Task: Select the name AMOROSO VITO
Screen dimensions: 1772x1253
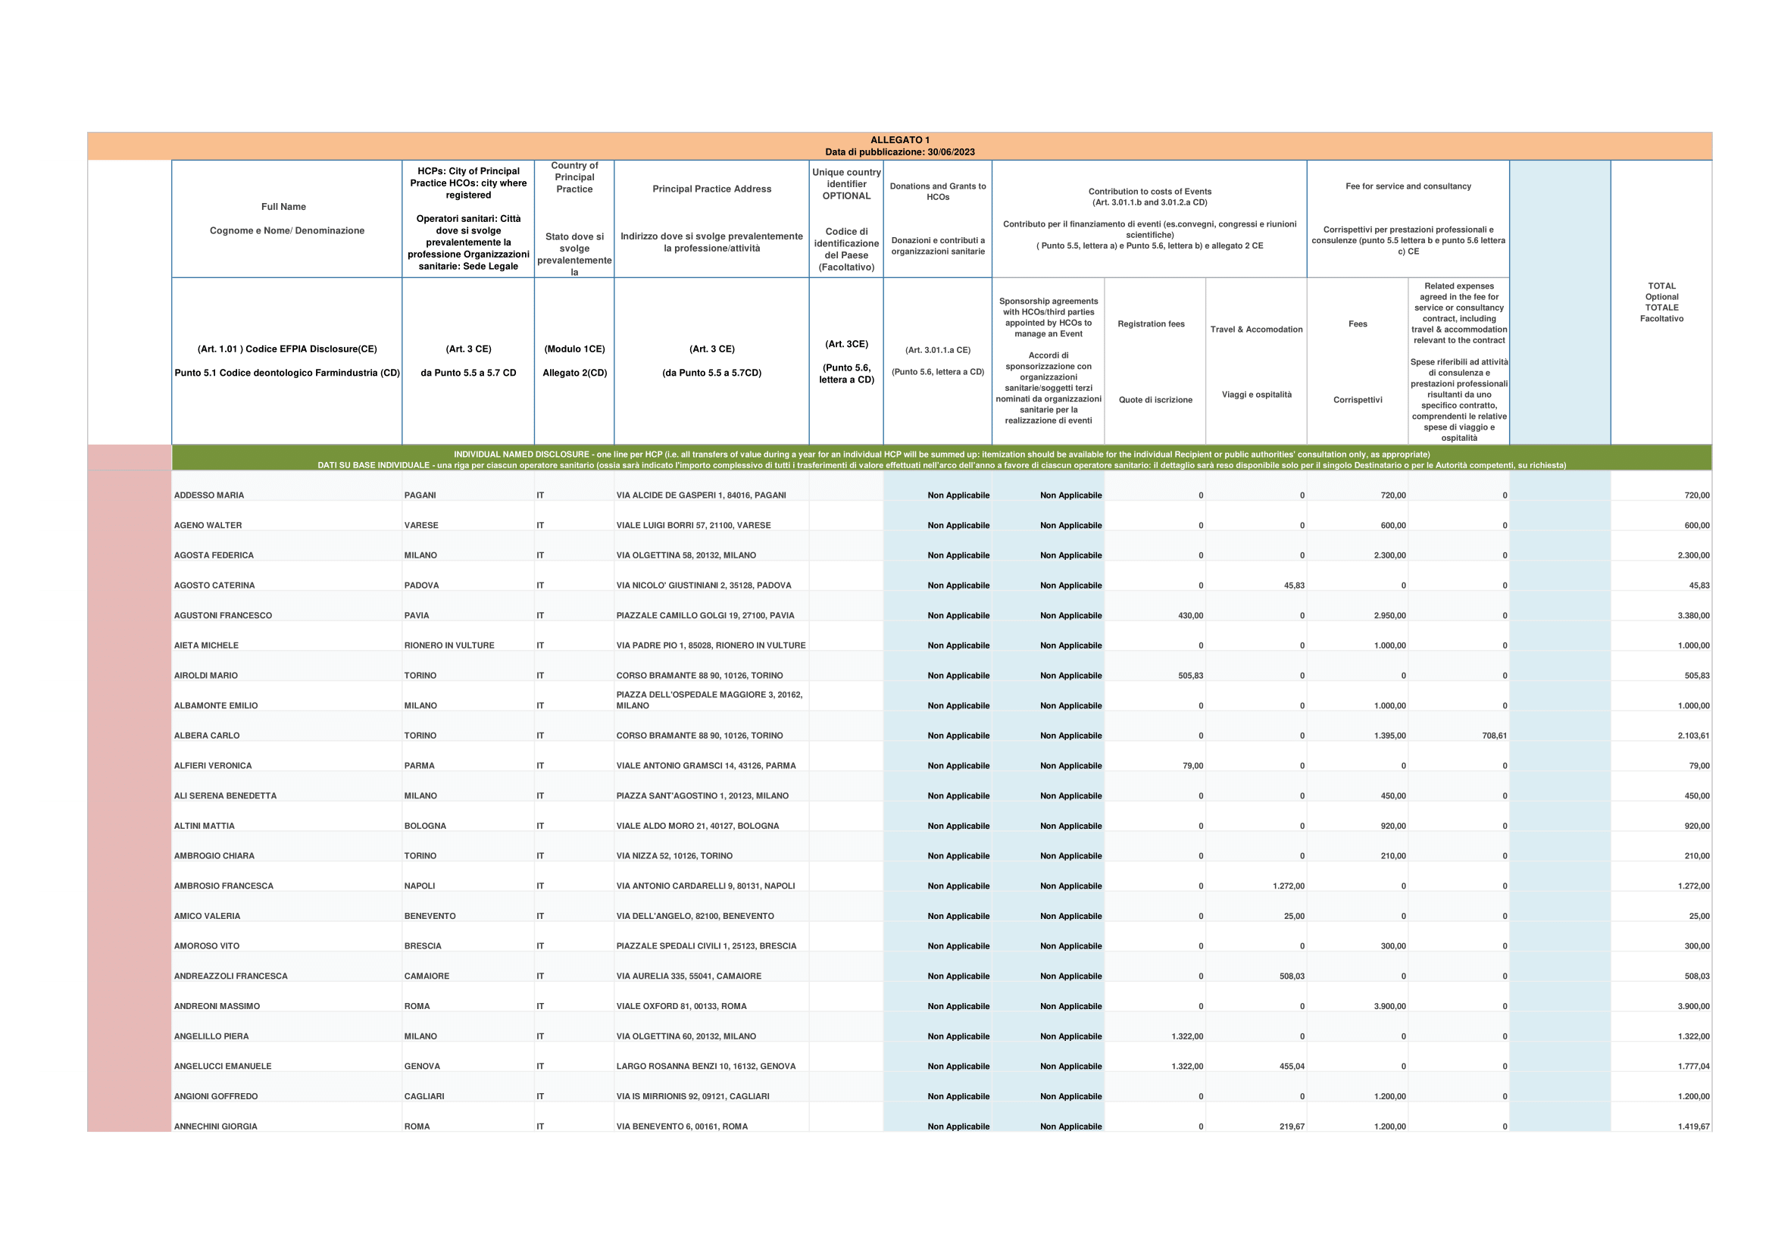Action: click(x=207, y=947)
